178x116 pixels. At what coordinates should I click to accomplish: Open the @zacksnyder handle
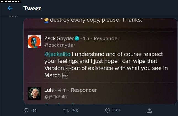pyautogui.click(x=60, y=45)
